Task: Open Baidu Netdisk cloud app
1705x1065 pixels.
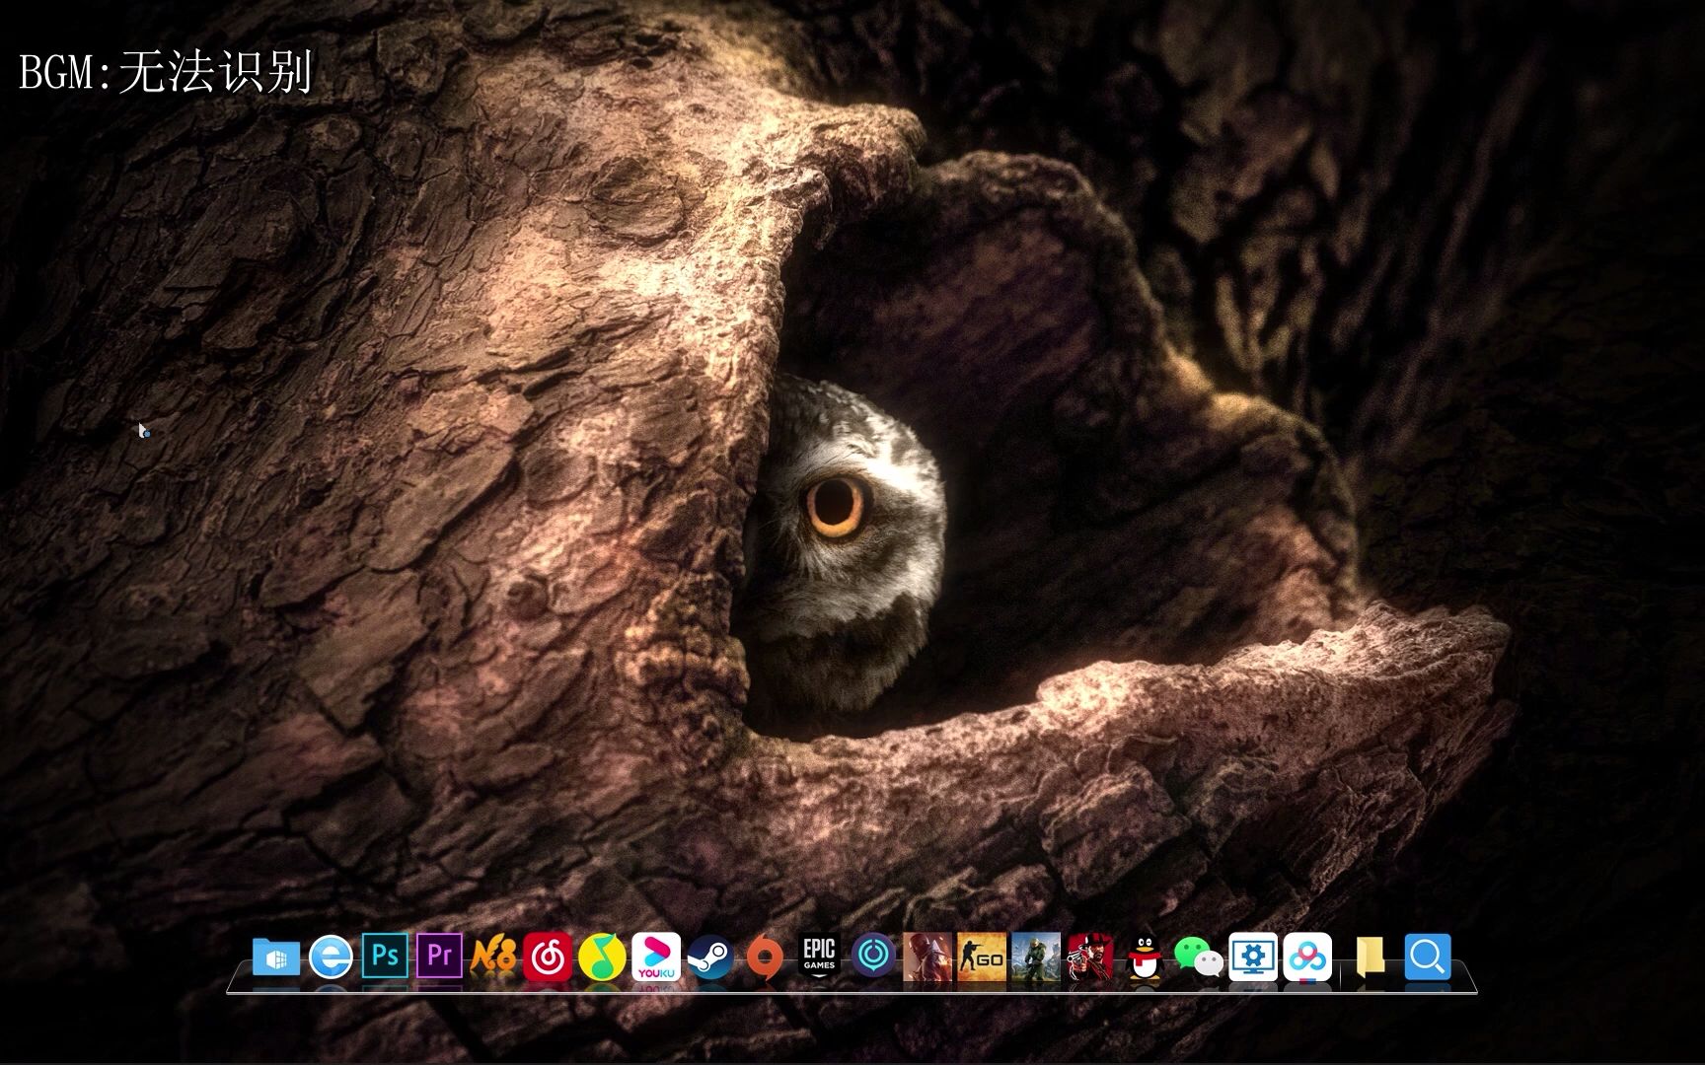Action: point(1307,957)
